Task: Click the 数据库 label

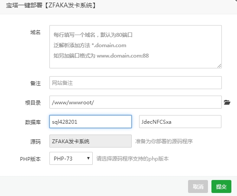Action: click(33, 122)
